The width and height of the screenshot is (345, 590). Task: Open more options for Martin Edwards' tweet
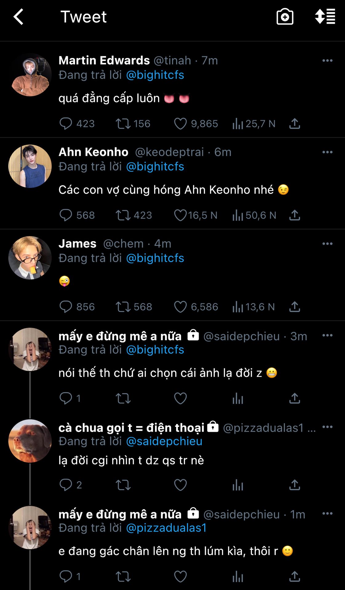[327, 61]
